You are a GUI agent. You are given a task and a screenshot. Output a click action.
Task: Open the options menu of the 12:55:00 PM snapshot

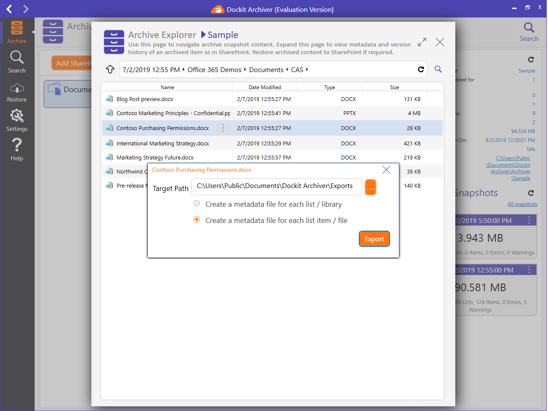coord(529,270)
